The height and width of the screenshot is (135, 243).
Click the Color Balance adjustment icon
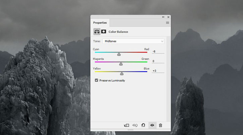click(x=97, y=32)
